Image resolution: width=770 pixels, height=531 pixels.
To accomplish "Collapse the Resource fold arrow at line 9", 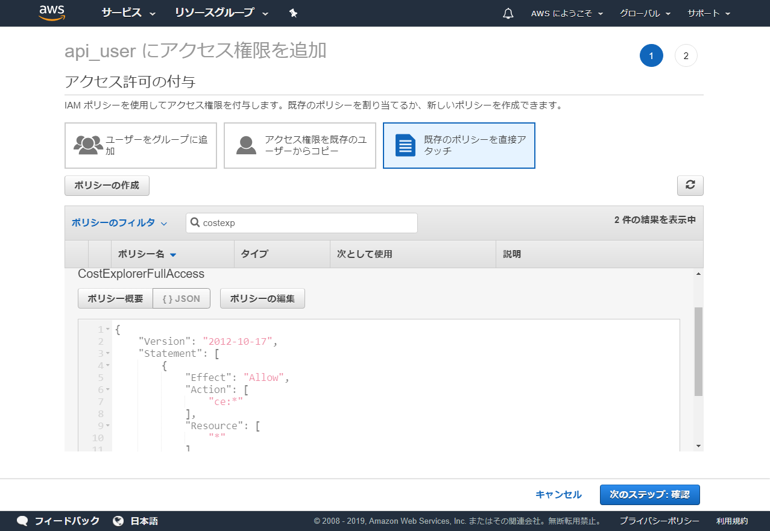I will point(108,426).
